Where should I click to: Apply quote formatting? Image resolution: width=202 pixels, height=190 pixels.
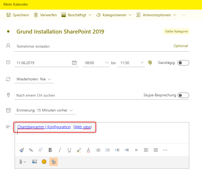136,150
